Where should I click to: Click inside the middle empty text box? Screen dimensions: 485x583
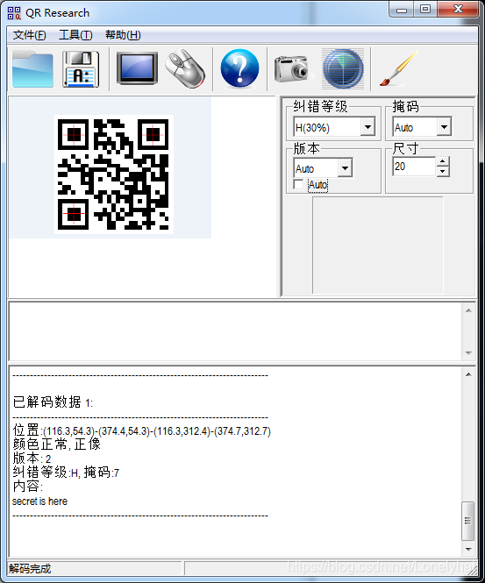235,331
